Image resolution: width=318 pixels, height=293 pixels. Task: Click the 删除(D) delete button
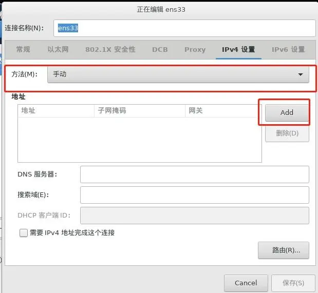[x=287, y=133]
